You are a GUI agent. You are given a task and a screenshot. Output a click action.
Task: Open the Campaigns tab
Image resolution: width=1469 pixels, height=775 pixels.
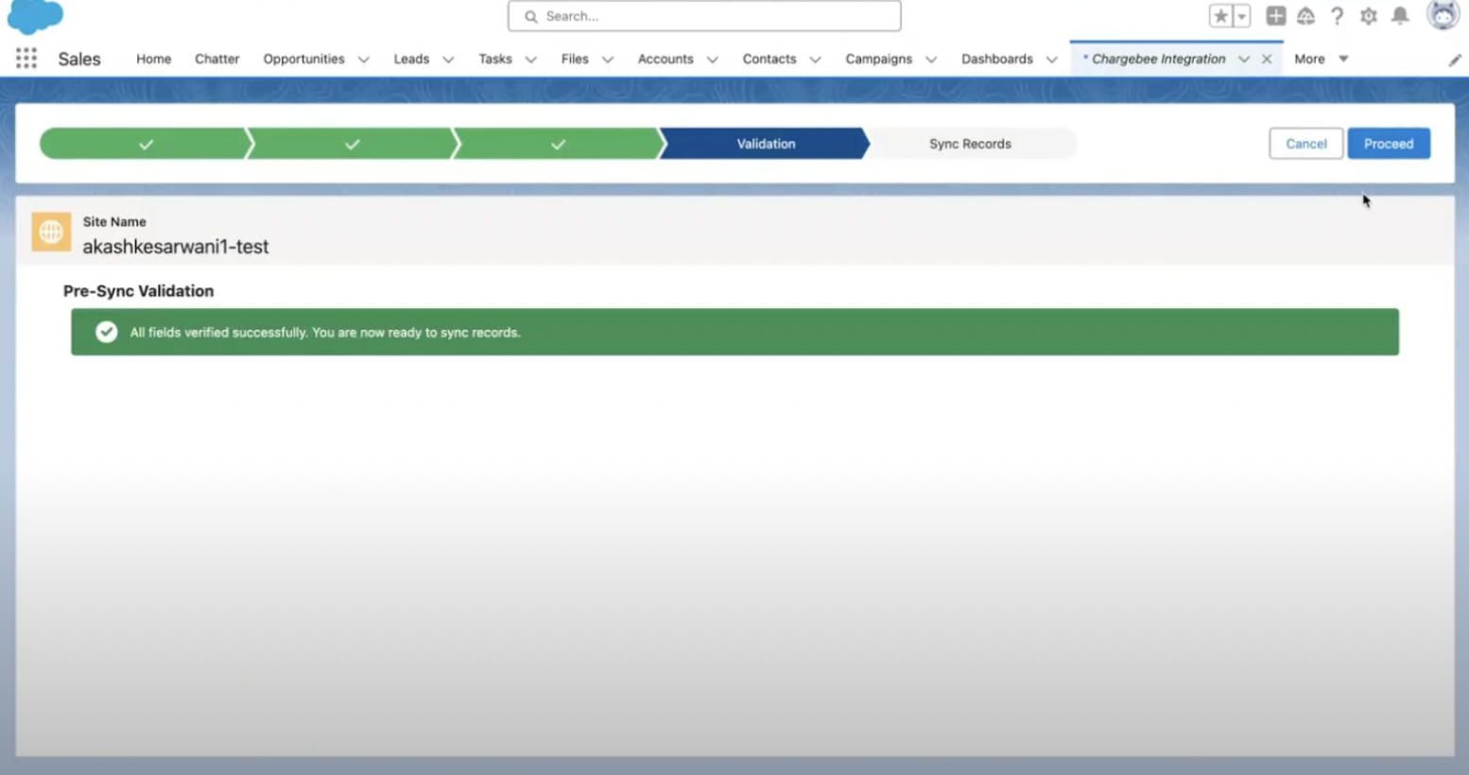879,59
